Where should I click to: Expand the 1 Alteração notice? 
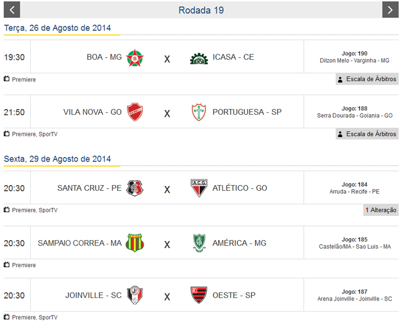tap(381, 210)
